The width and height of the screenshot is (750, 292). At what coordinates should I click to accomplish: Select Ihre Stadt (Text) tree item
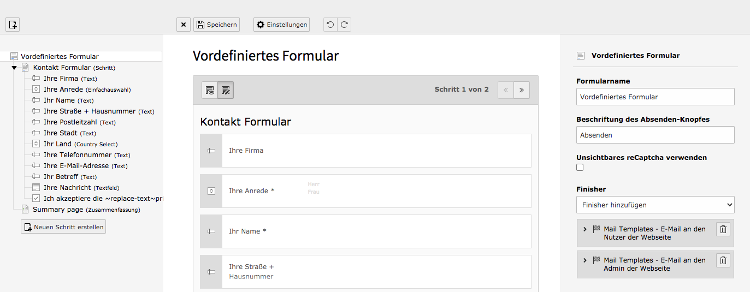point(69,133)
